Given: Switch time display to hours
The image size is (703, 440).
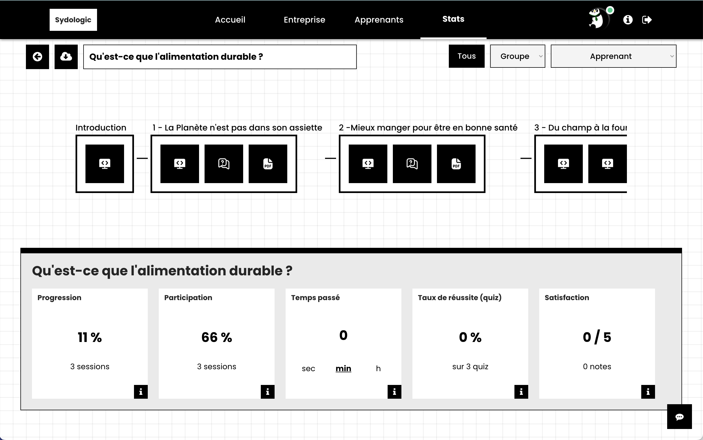Looking at the screenshot, I should [x=378, y=368].
